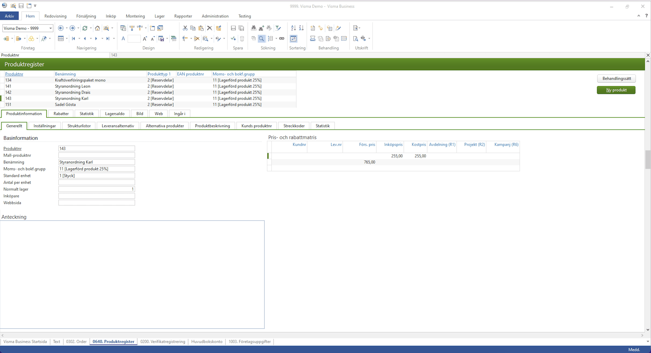Click the trash bin icon in Spara
651x353 pixels.
click(x=242, y=39)
